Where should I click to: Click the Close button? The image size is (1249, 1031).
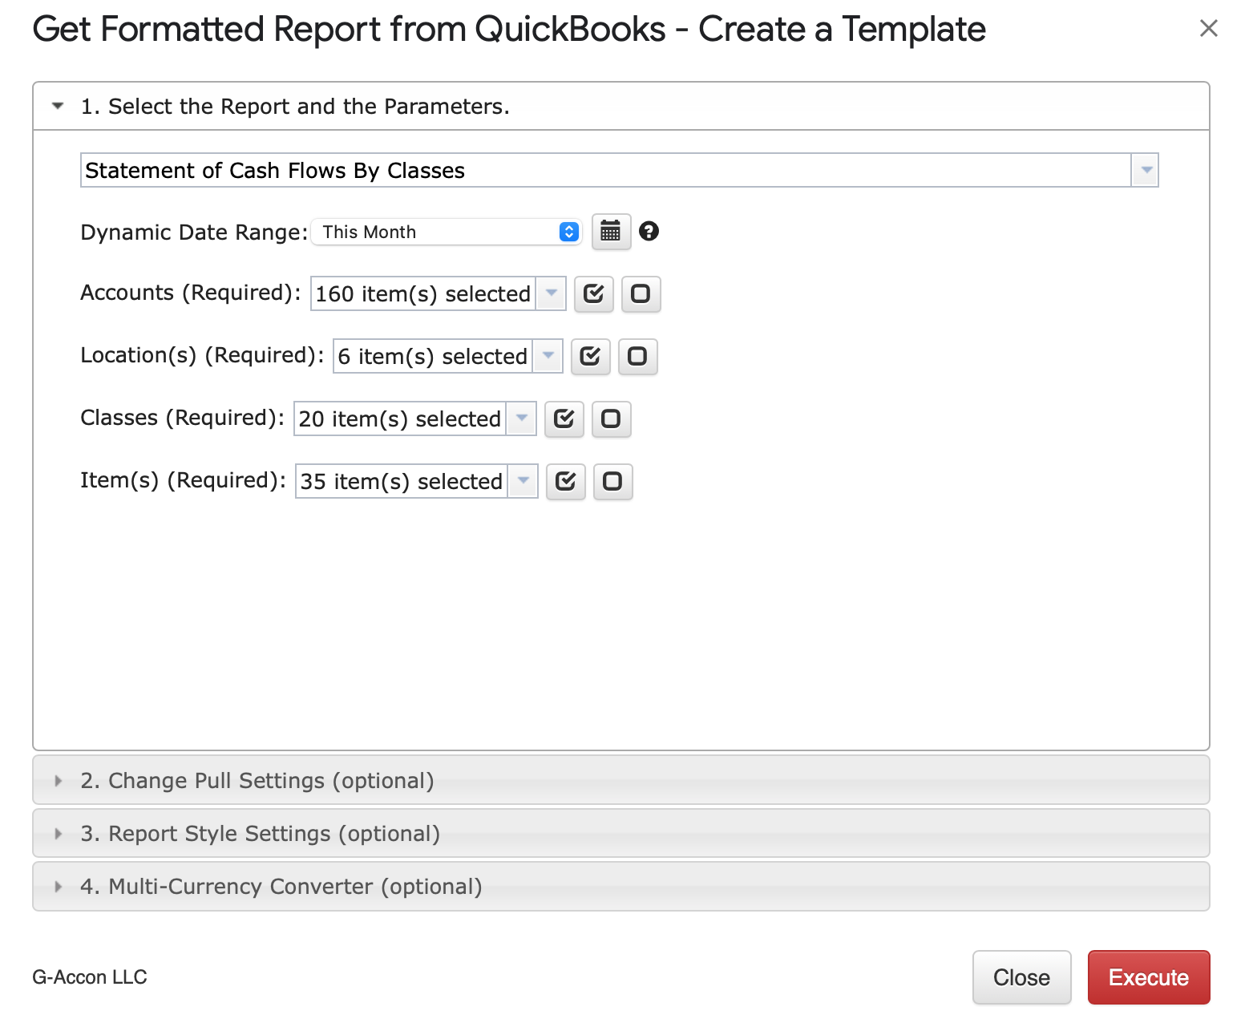pyautogui.click(x=1021, y=977)
